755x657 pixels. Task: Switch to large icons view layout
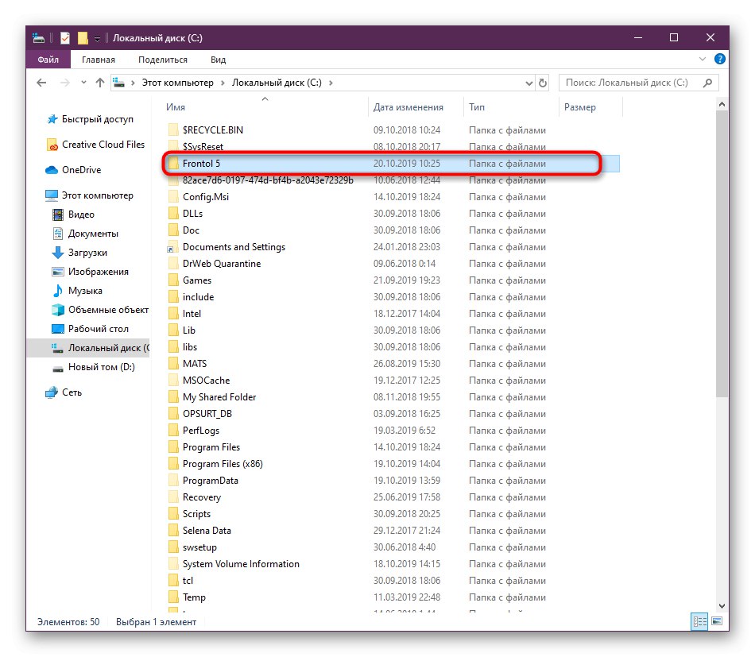(717, 621)
